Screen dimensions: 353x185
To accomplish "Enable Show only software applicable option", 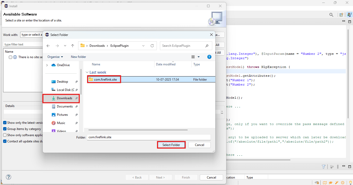I will click(x=5, y=135).
